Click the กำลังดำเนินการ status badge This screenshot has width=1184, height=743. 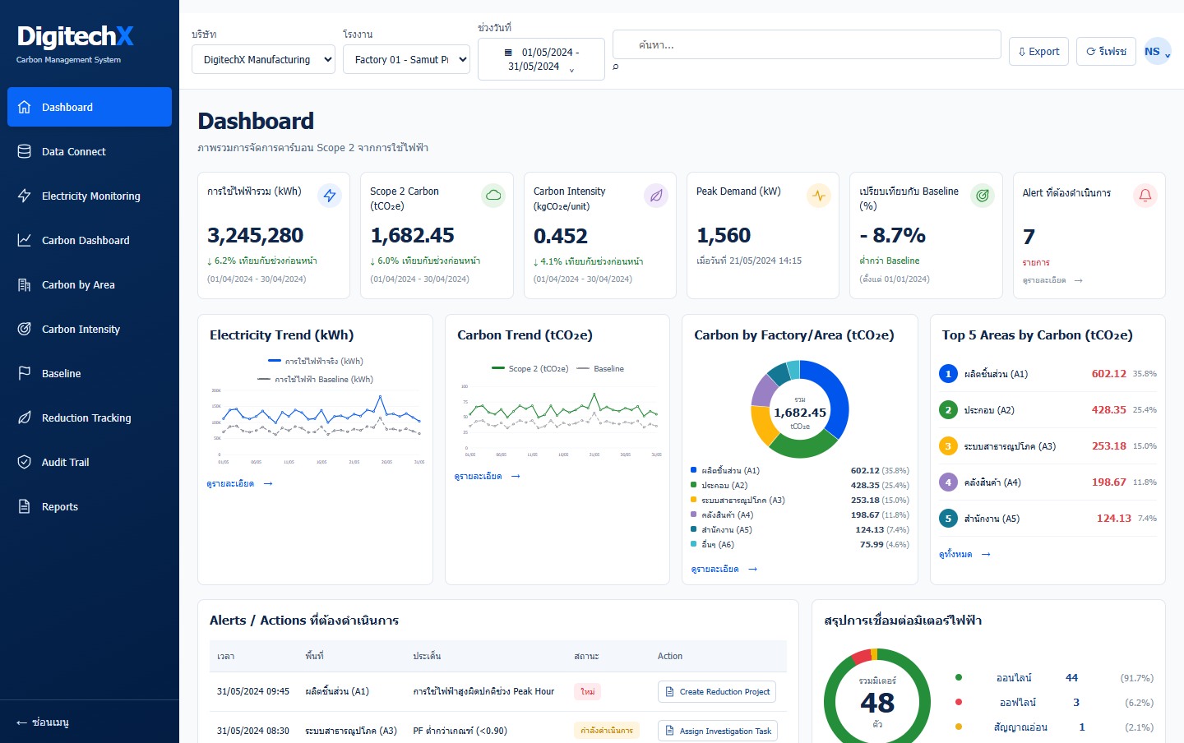click(607, 731)
